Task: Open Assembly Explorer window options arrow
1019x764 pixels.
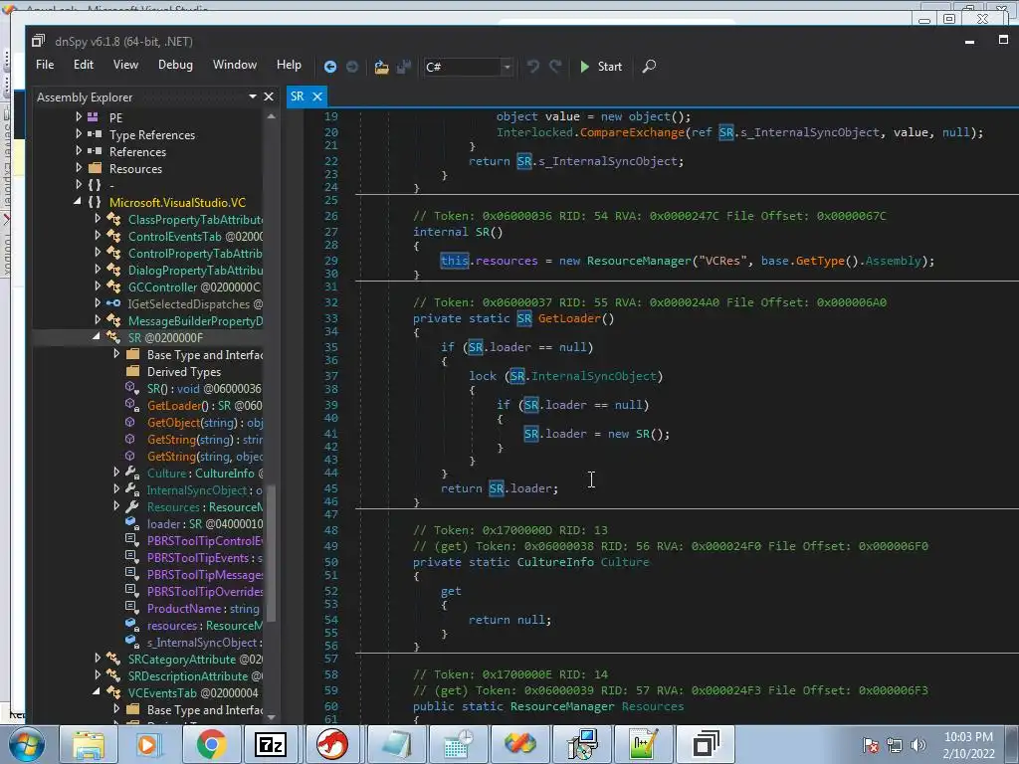Action: (x=253, y=96)
